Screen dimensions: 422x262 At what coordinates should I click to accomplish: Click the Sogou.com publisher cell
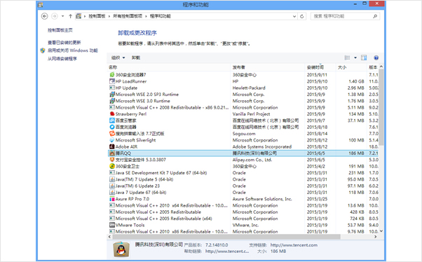[244, 133]
